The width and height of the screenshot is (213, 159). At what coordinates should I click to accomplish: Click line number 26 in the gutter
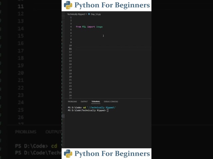[x=70, y=95]
